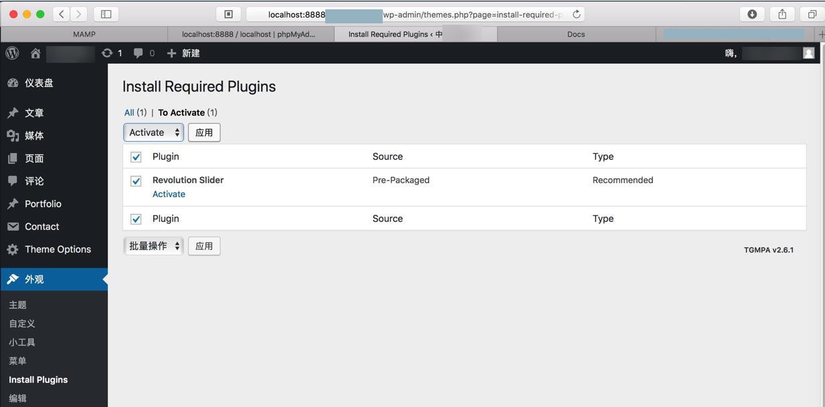
Task: Click the WordPress logo icon
Action: 12,53
